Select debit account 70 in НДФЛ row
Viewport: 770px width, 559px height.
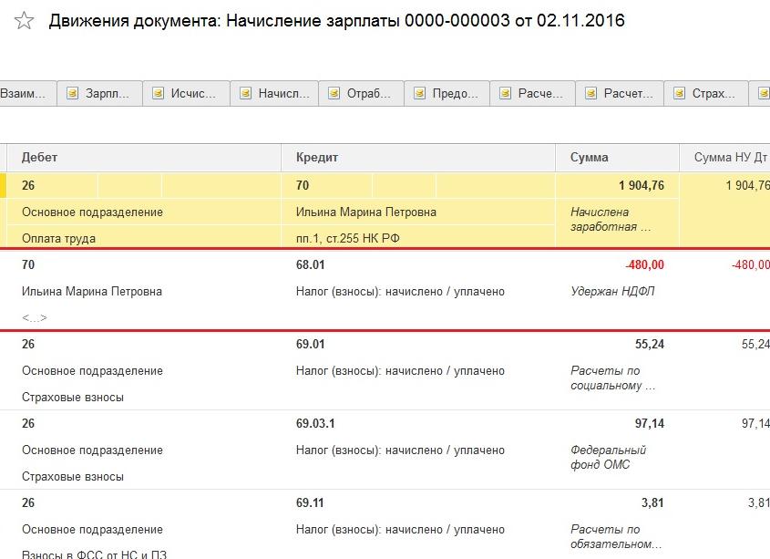[28, 264]
